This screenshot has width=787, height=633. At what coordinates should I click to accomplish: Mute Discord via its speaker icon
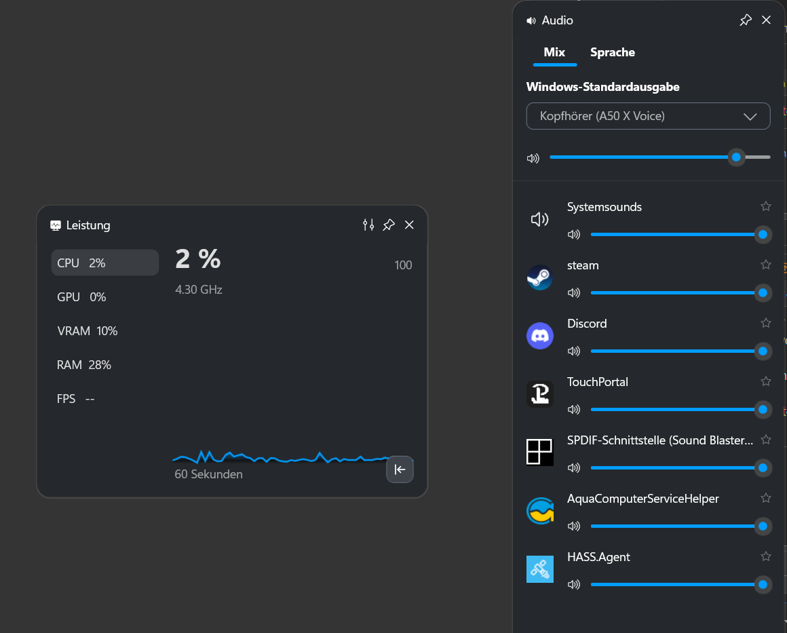(574, 351)
